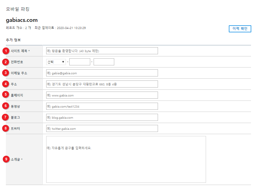The height and width of the screenshot is (189, 271).
Task: Click the red number 1 marker badge
Action: click(6, 51)
